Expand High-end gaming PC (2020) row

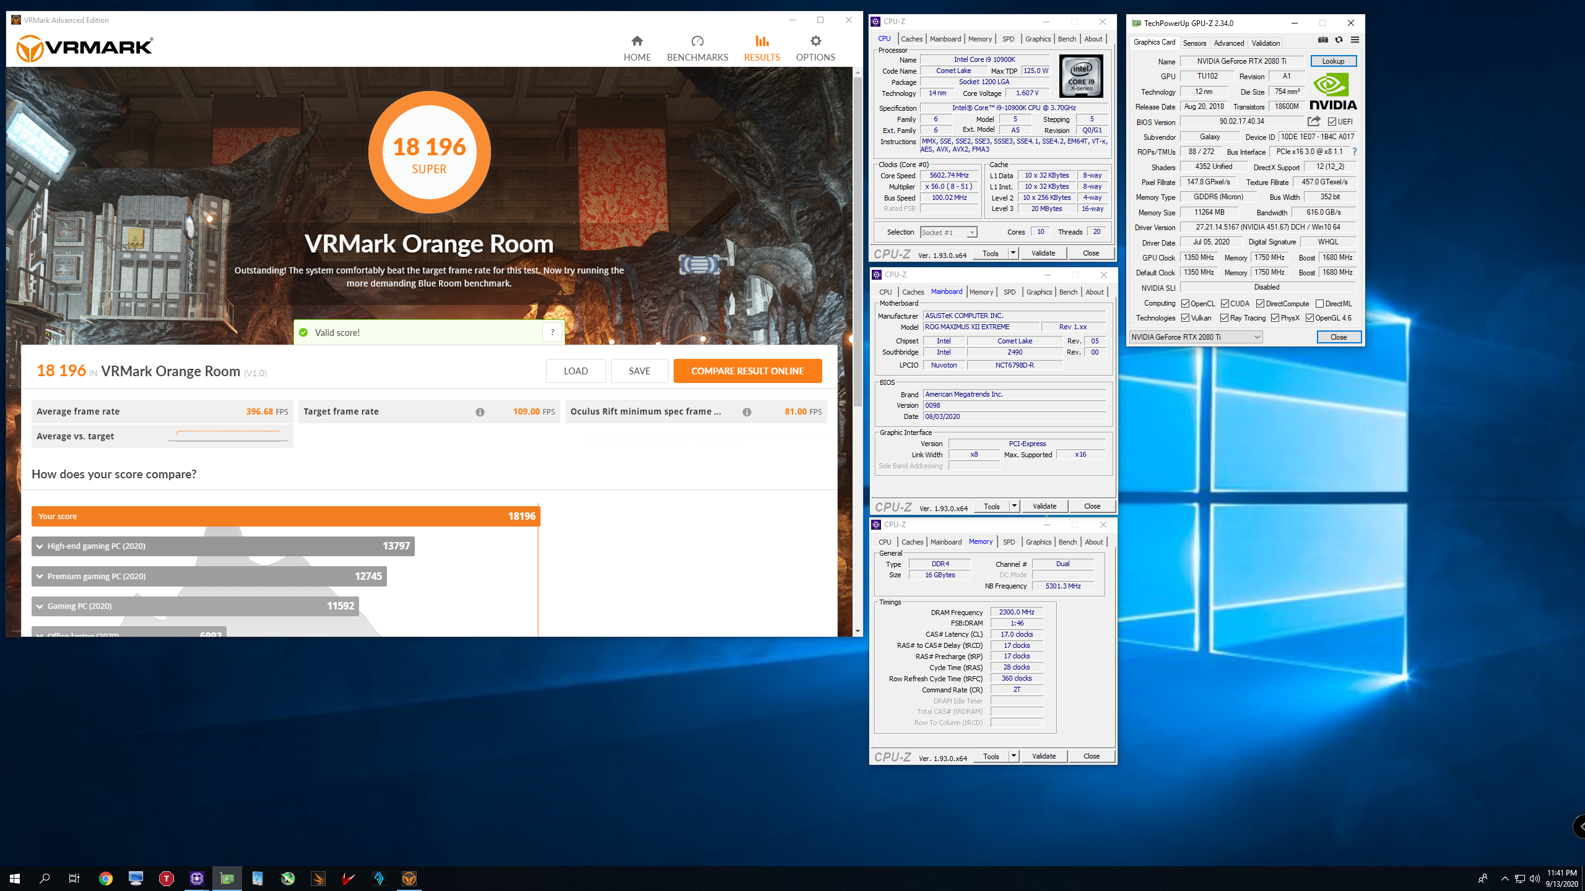(x=223, y=546)
